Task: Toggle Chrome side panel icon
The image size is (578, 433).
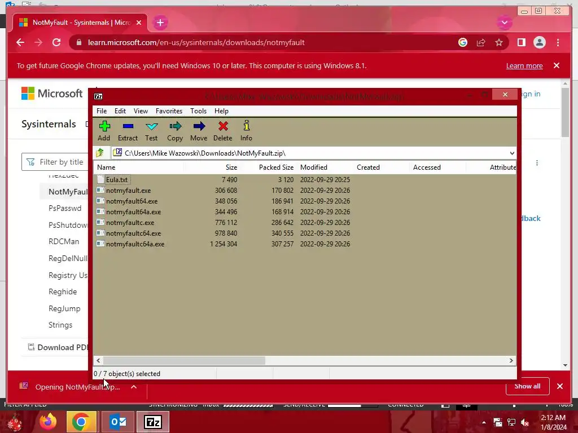Action: point(521,43)
